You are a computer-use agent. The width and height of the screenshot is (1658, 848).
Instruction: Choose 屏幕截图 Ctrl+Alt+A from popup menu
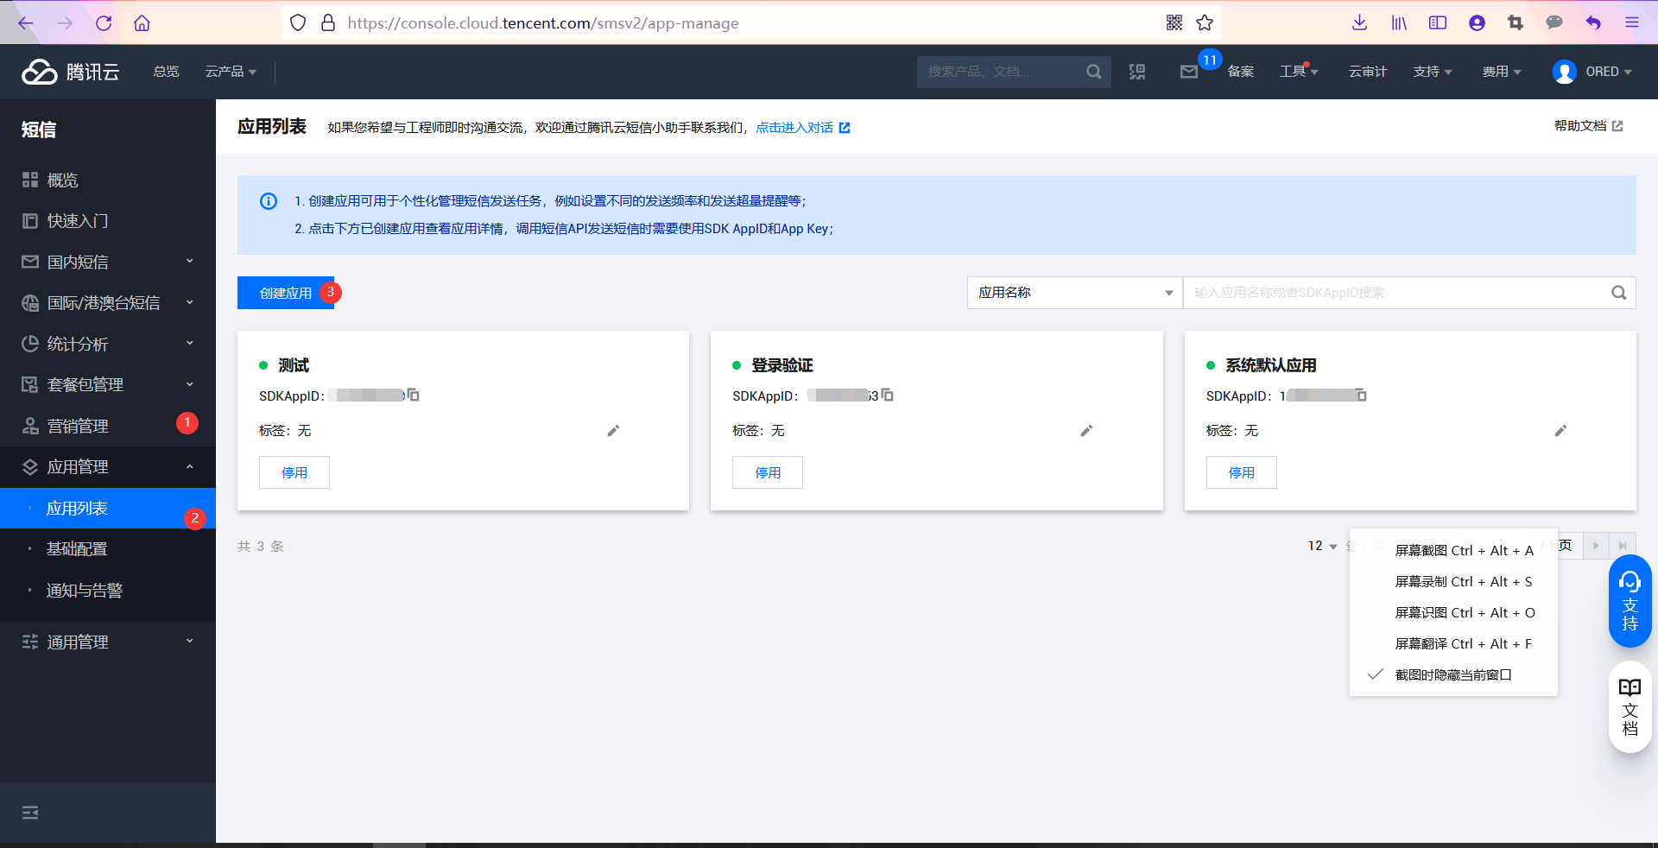(1453, 551)
